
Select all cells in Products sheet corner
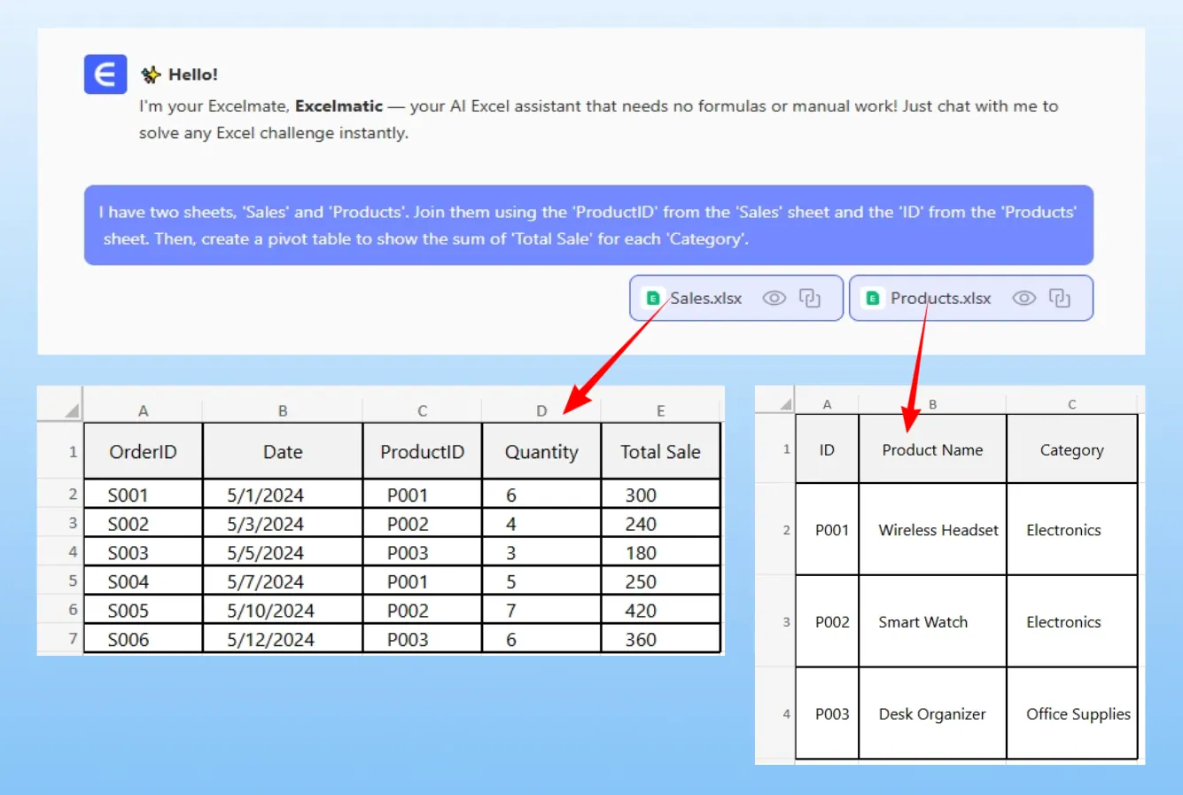pyautogui.click(x=785, y=404)
